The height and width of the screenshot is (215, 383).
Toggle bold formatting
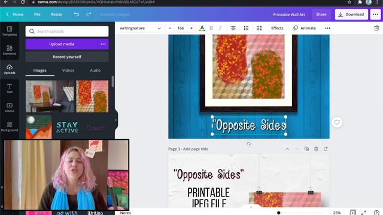(x=211, y=28)
